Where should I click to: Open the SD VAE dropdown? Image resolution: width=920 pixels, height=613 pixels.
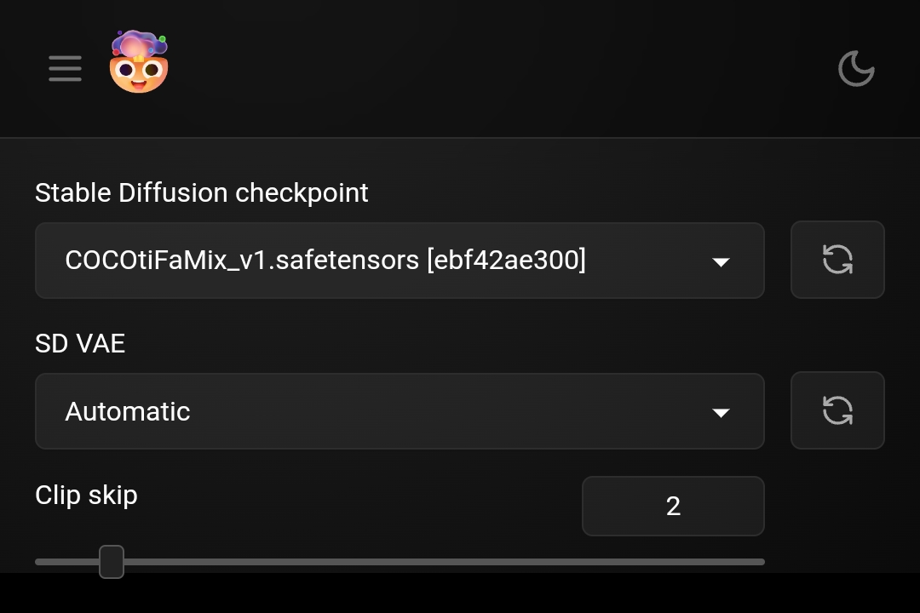[x=400, y=410]
